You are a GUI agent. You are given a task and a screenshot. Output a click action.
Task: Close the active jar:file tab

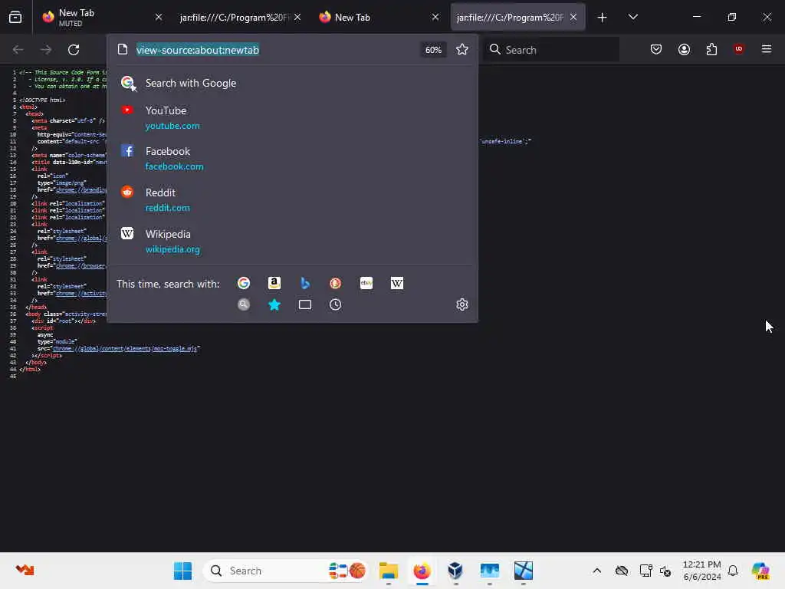pyautogui.click(x=573, y=17)
